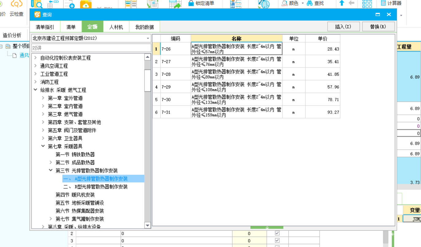The width and height of the screenshot is (421, 247).
Task: Expand 消防工程 node
Action: point(36,82)
